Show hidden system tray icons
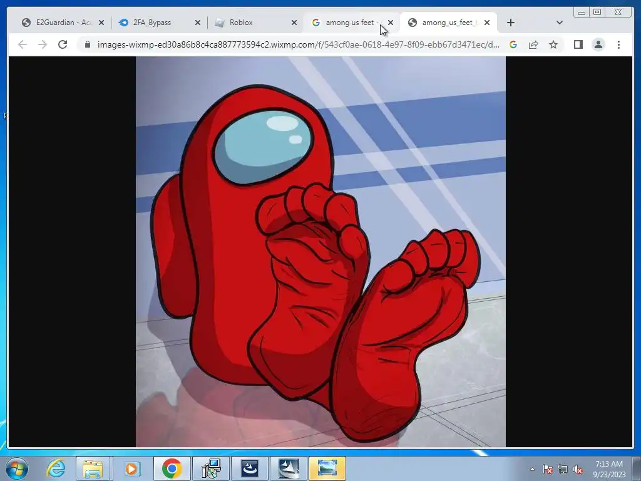The width and height of the screenshot is (641, 481). [x=532, y=469]
